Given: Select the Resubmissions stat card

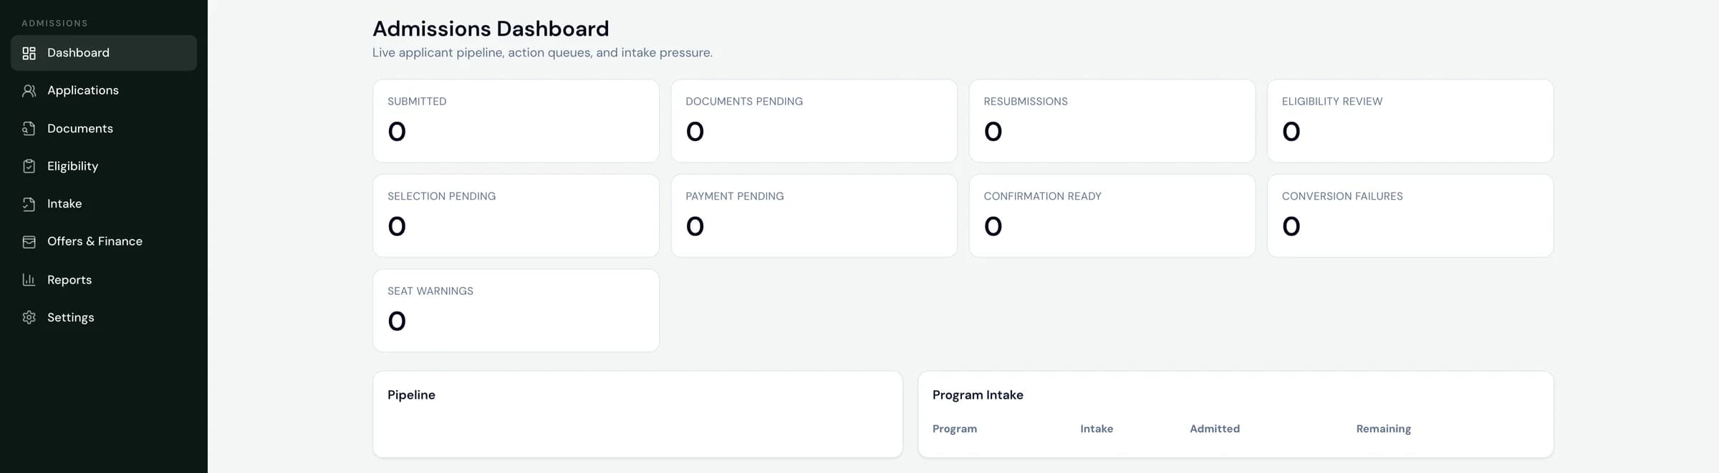Looking at the screenshot, I should pos(1112,121).
